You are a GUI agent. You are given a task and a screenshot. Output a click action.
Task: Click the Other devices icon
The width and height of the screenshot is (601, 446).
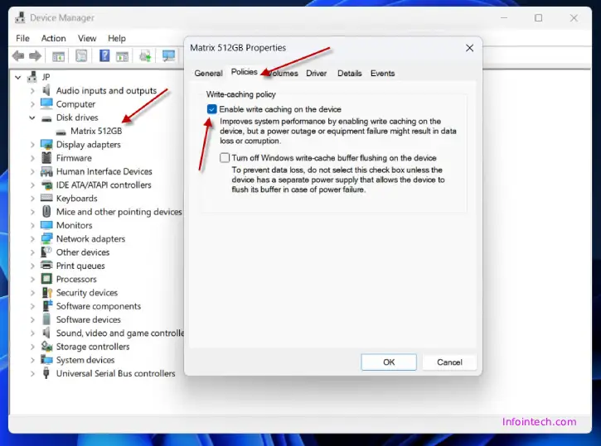[x=46, y=252]
